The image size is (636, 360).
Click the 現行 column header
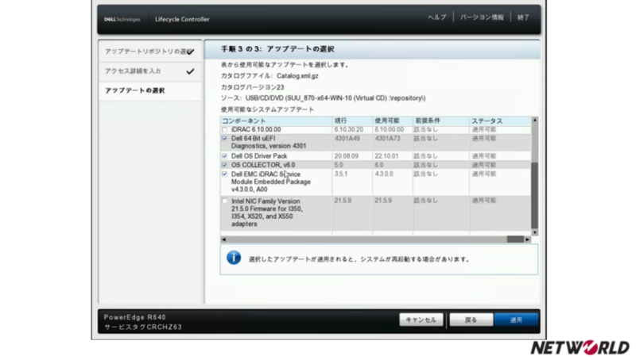tap(352, 121)
